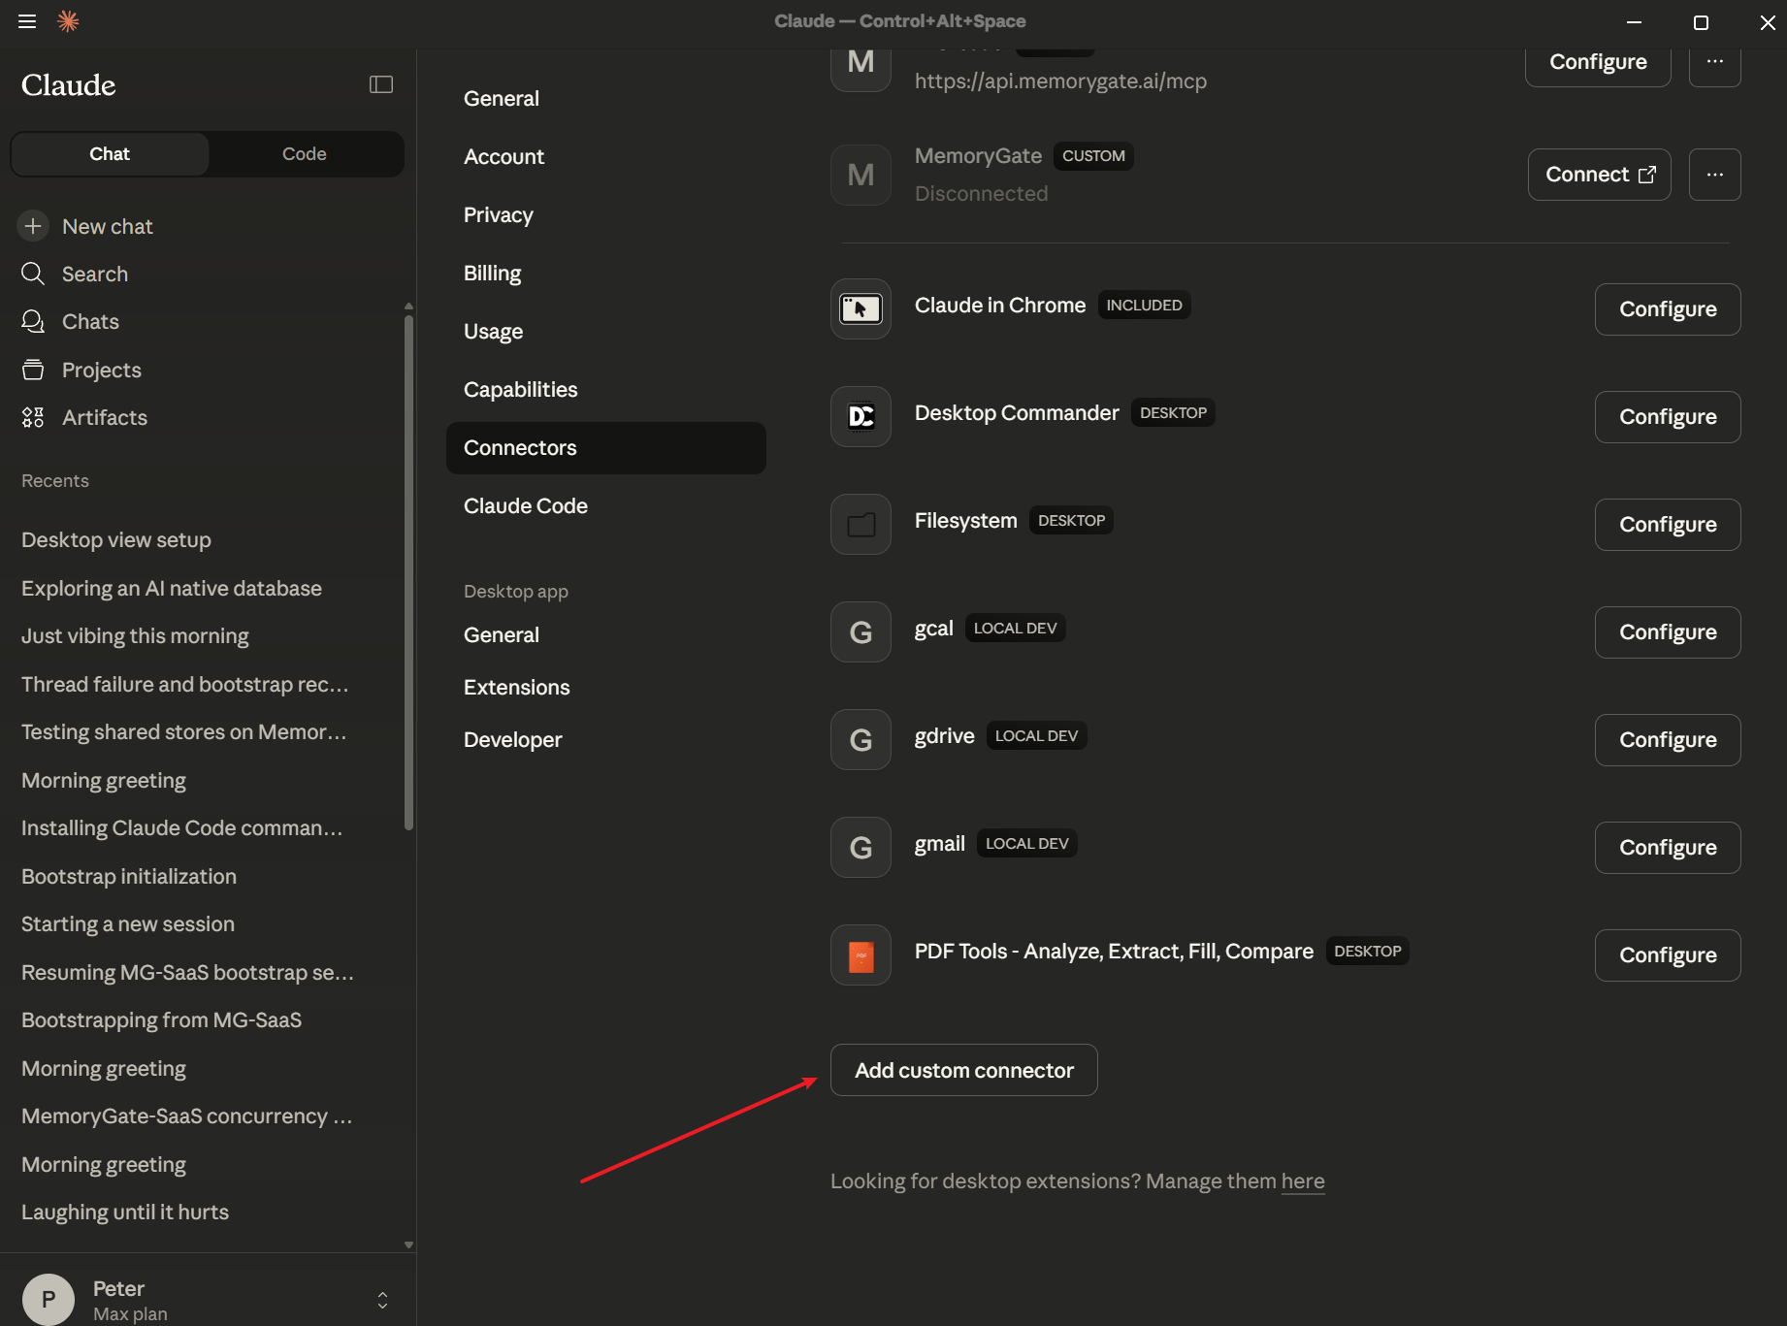The image size is (1787, 1326).
Task: Open the Artifacts section in sidebar
Action: pos(104,417)
